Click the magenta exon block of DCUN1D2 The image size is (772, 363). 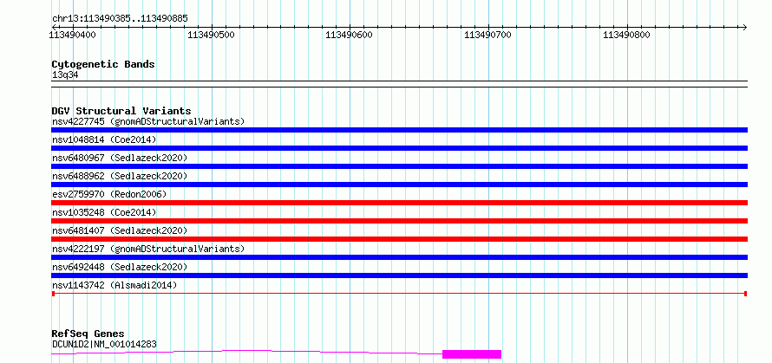(472, 354)
